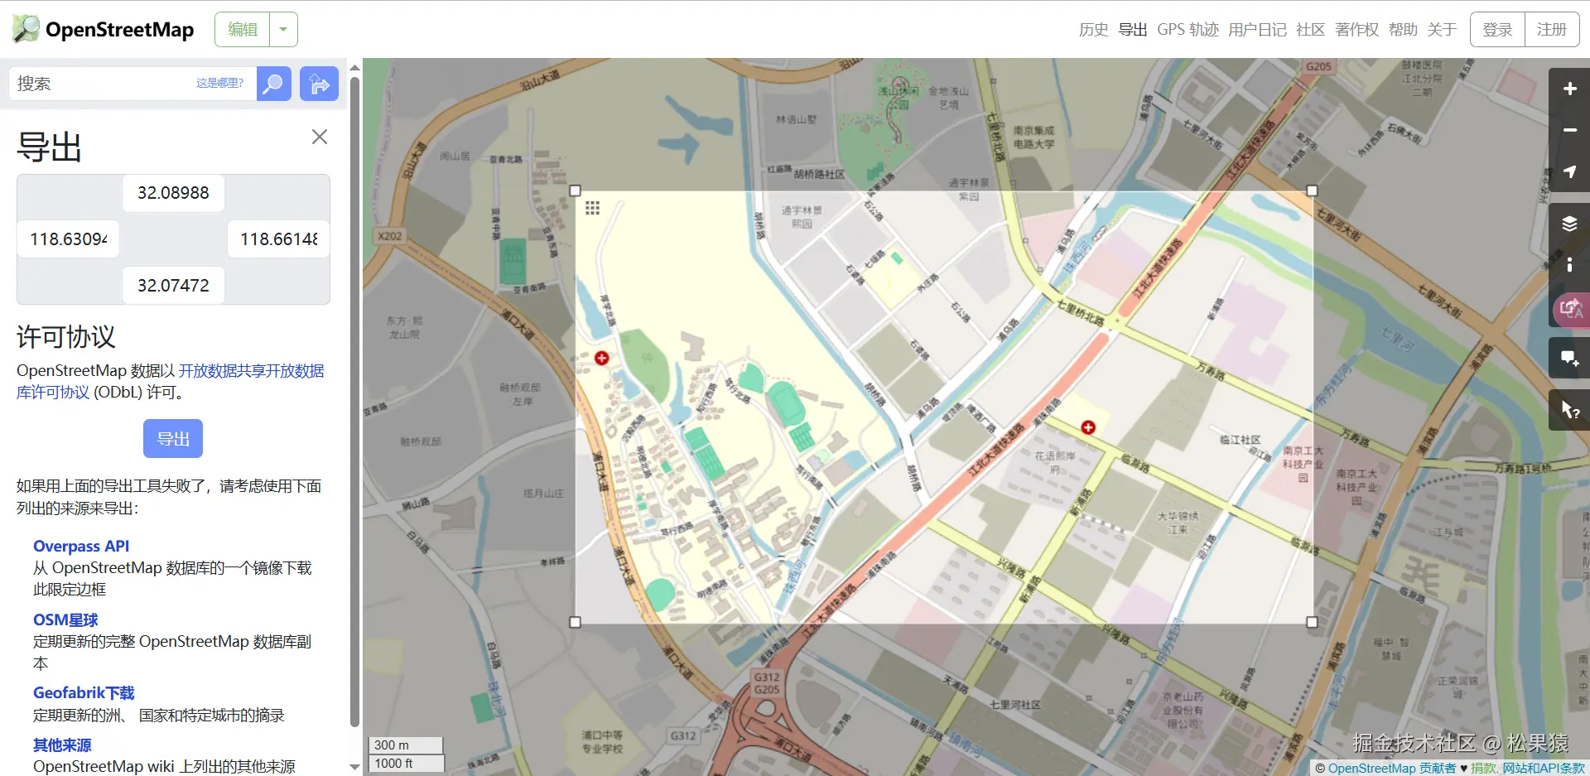Click the sidebar scrollbar up arrow
This screenshot has width=1590, height=776.
tap(354, 67)
